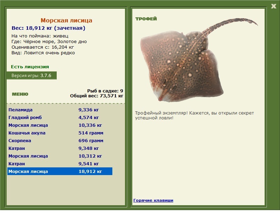Select Катран 9,541 кг entry
280x215 pixels.
60,164
